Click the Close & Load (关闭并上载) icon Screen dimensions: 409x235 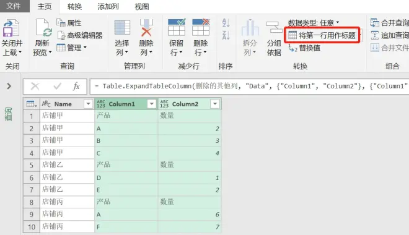coord(11,28)
